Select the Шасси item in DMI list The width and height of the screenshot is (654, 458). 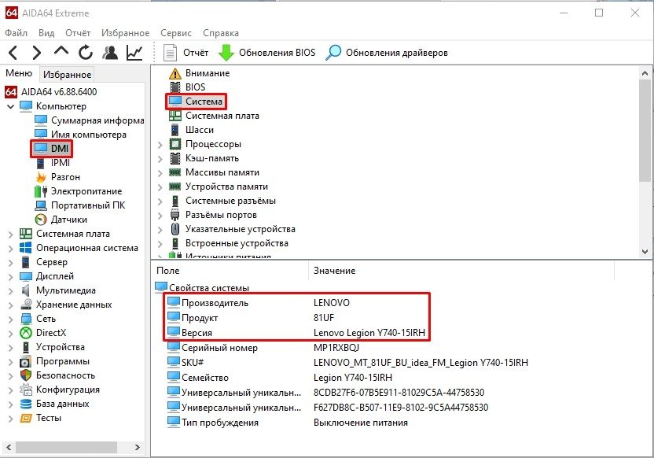(192, 130)
